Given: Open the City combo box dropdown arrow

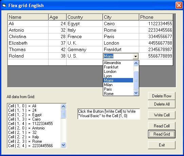Looking at the screenshot, I should (135, 56).
